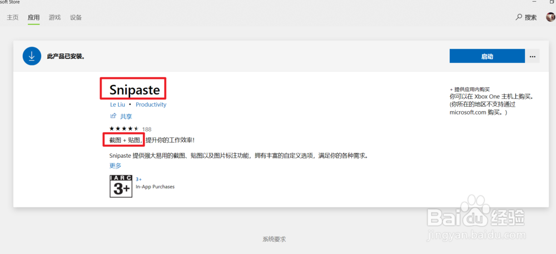
Task: Minimize the Microsoft Store window
Action: click(x=534, y=2)
